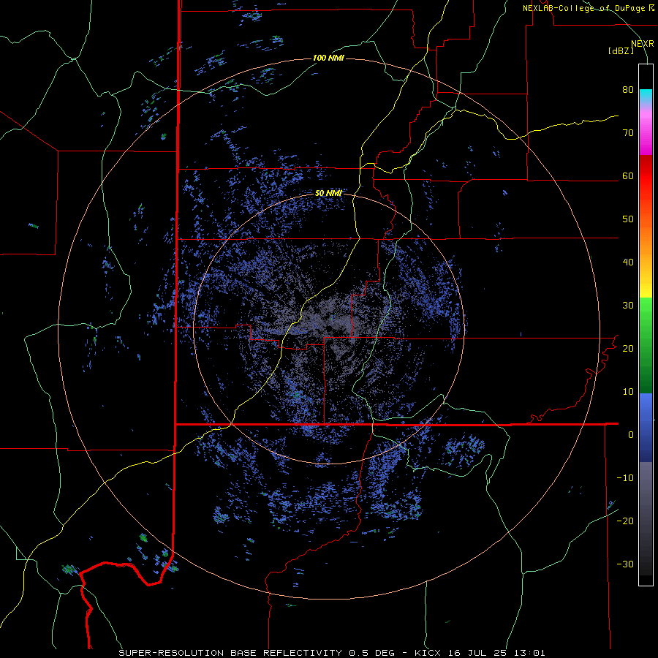The height and width of the screenshot is (658, 658).
Task: Click the -10 value on color scale
Action: [625, 478]
